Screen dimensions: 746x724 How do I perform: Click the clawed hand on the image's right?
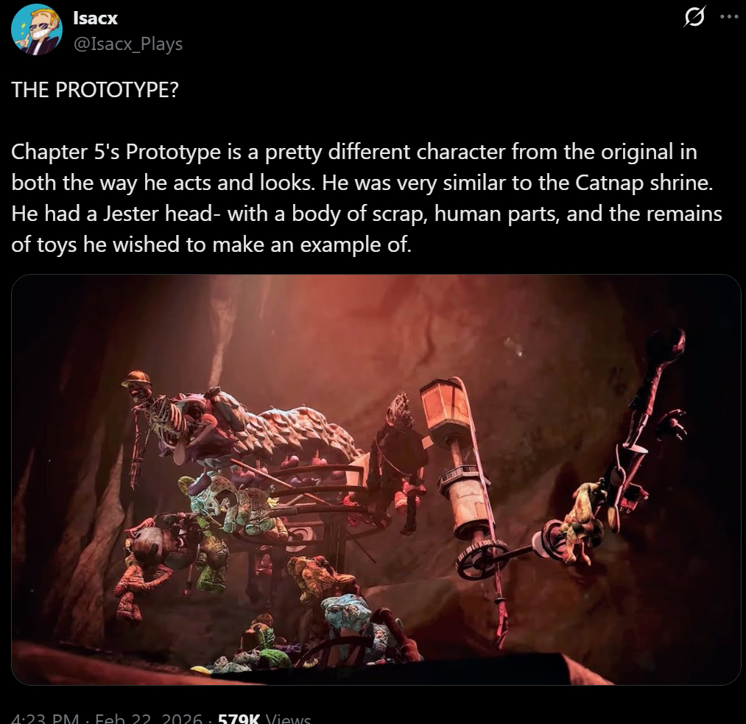672,424
